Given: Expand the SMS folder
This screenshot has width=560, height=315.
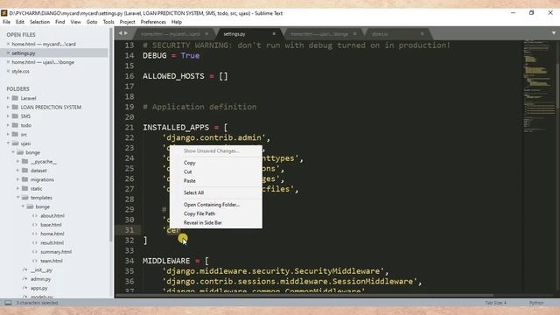Looking at the screenshot, I should click(x=8, y=116).
